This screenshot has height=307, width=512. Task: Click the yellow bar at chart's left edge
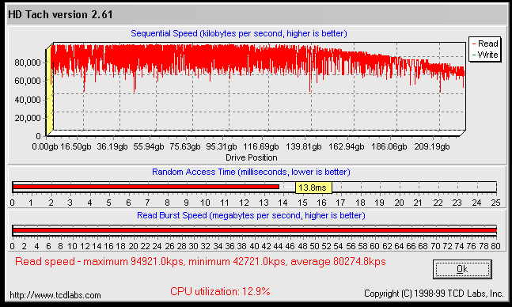pyautogui.click(x=49, y=90)
